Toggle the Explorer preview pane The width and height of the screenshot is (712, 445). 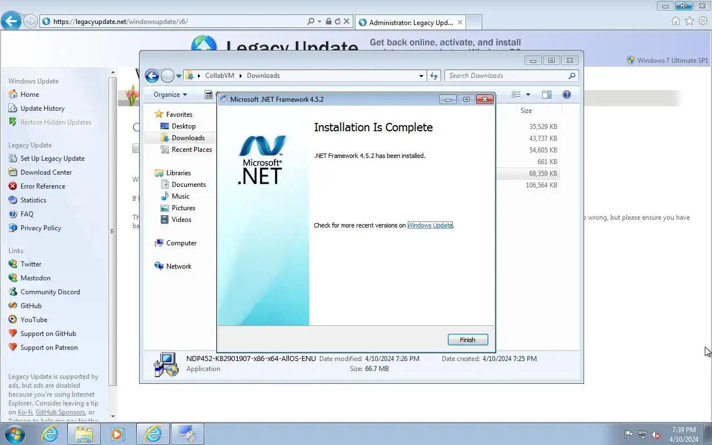coord(547,95)
